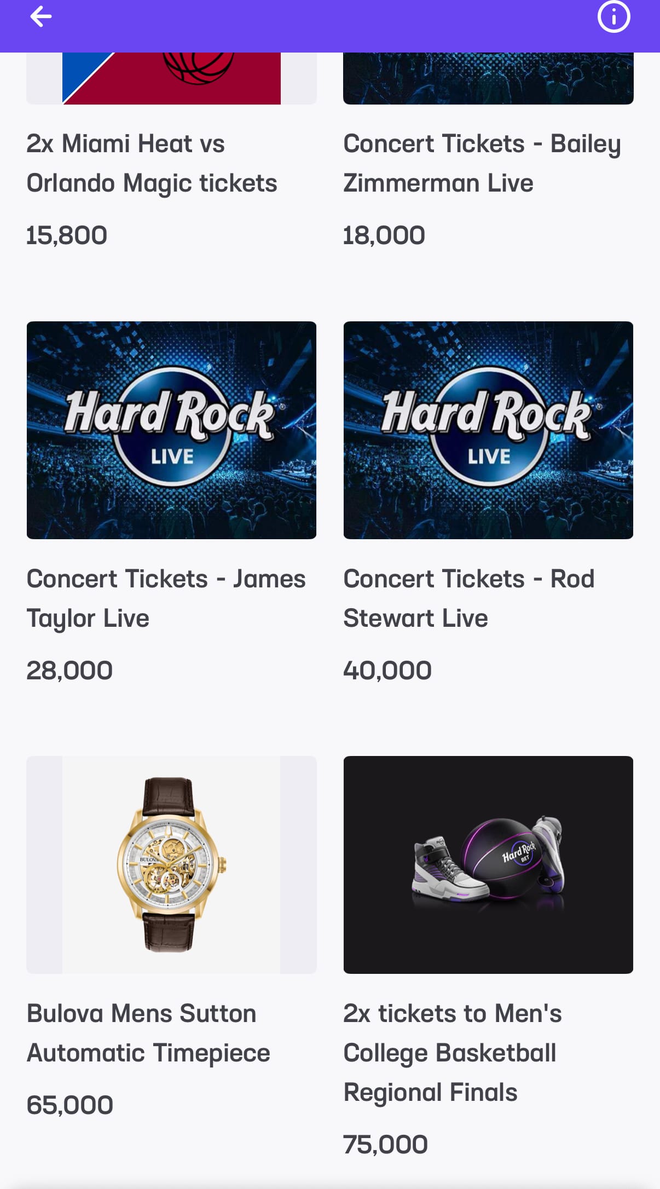This screenshot has height=1189, width=660.
Task: Tap the 28,000 points price
Action: pyautogui.click(x=70, y=671)
